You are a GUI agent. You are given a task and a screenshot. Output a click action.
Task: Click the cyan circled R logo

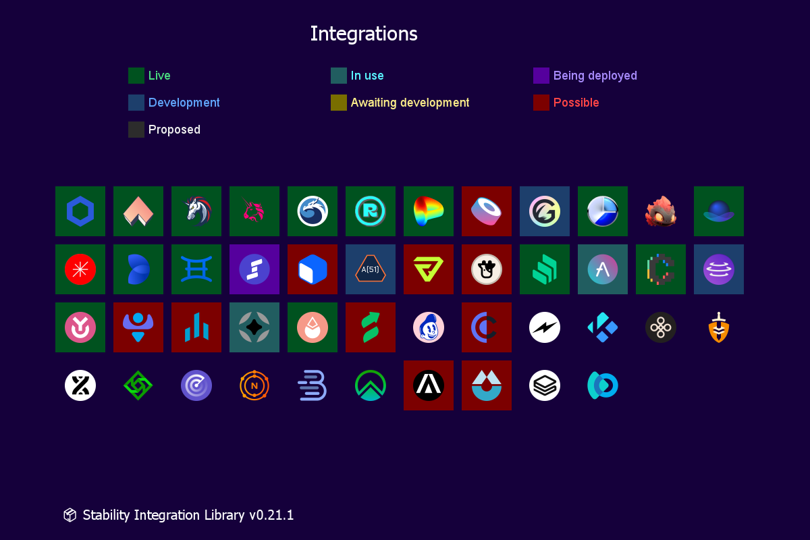point(371,211)
